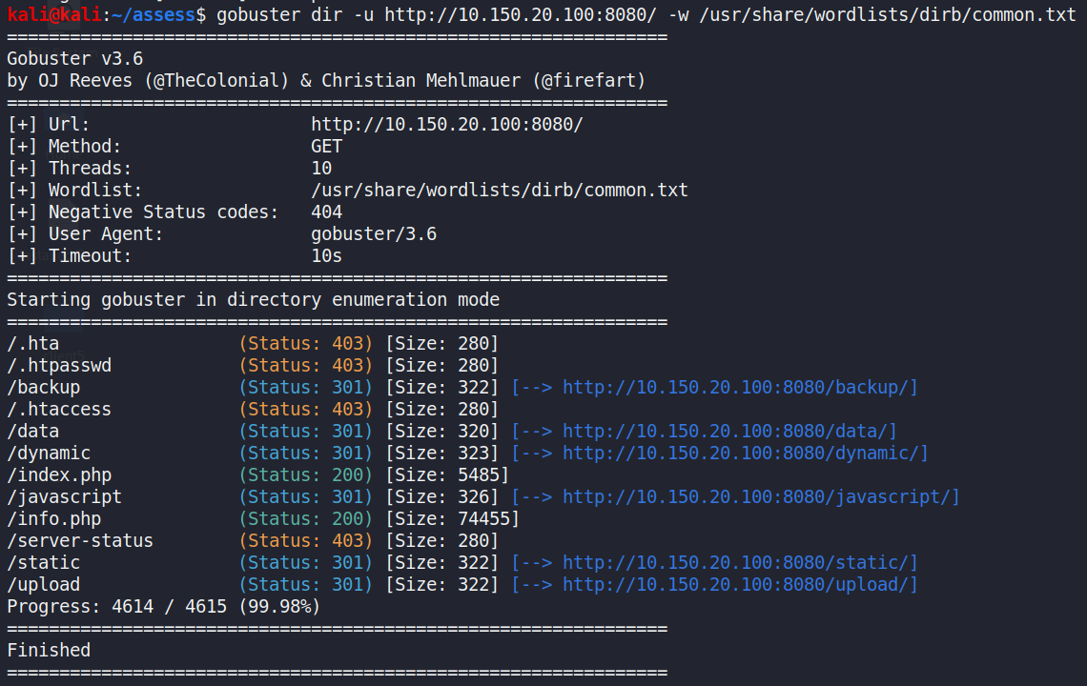Click the Timeout value 10s
This screenshot has width=1087, height=686.
tap(326, 256)
